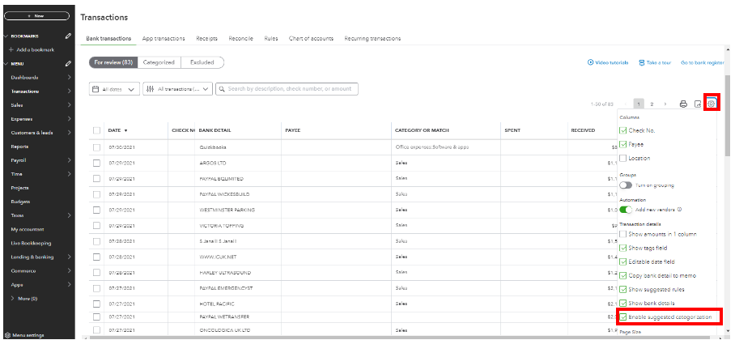
Task: Click the export icon beside the print icon
Action: coord(697,104)
